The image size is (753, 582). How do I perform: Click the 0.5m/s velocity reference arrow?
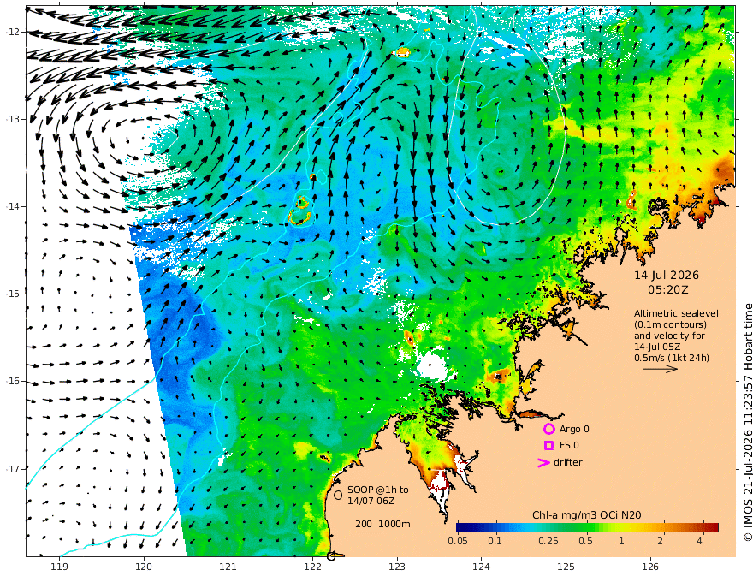[x=661, y=369]
